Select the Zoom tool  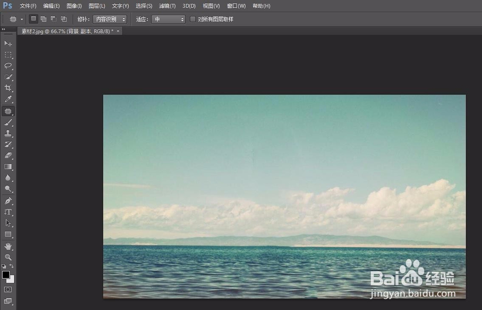(8, 257)
